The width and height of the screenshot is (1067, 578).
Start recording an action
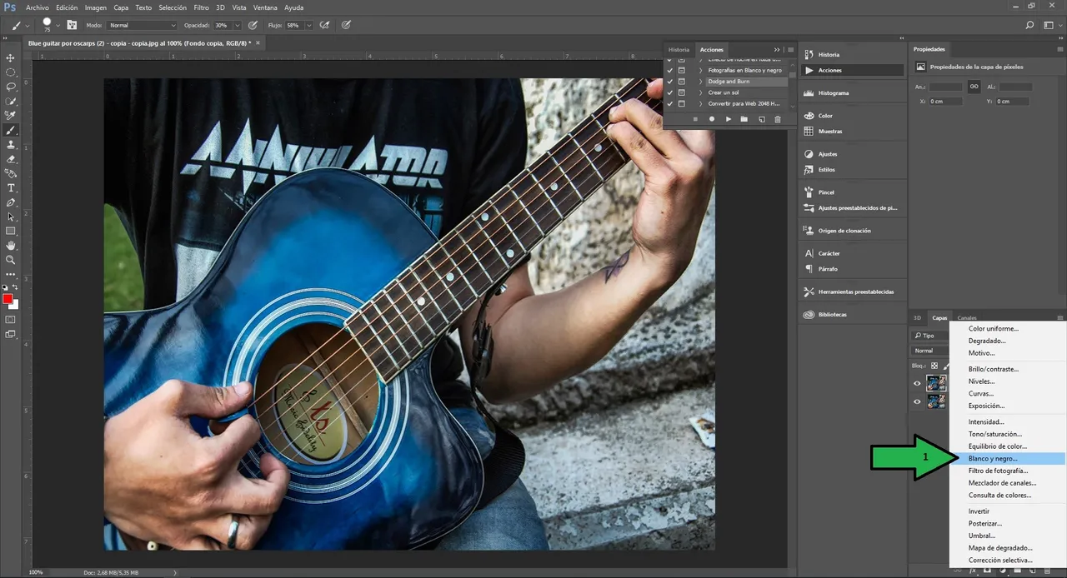click(712, 119)
